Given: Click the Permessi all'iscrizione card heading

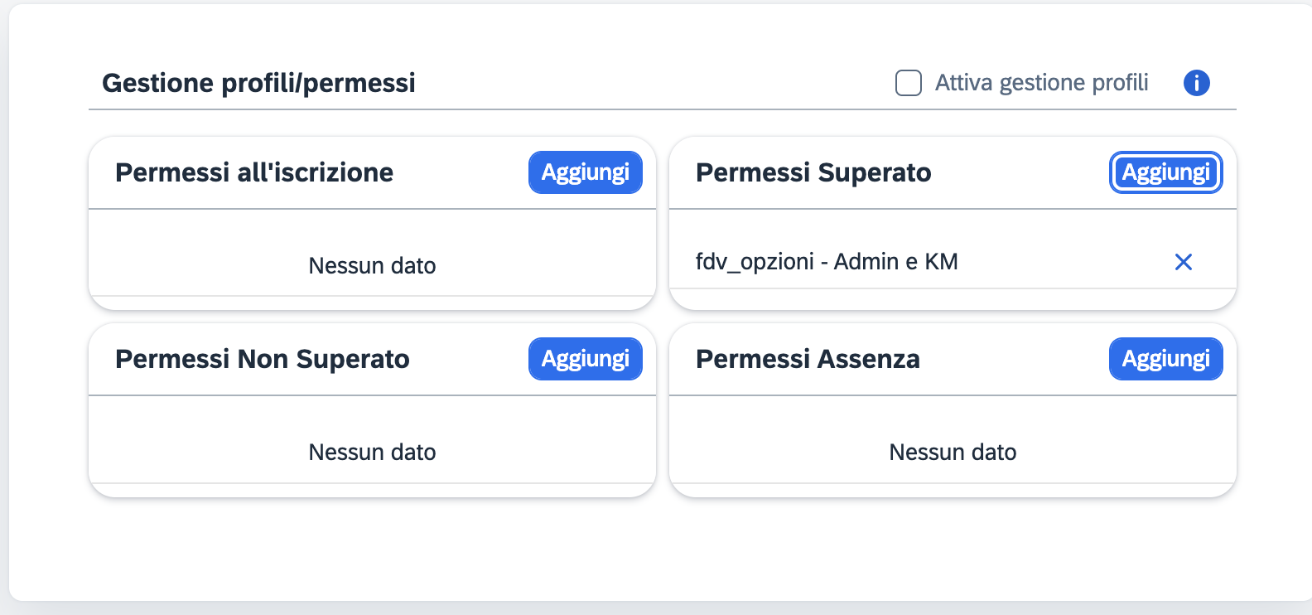Looking at the screenshot, I should [x=254, y=172].
